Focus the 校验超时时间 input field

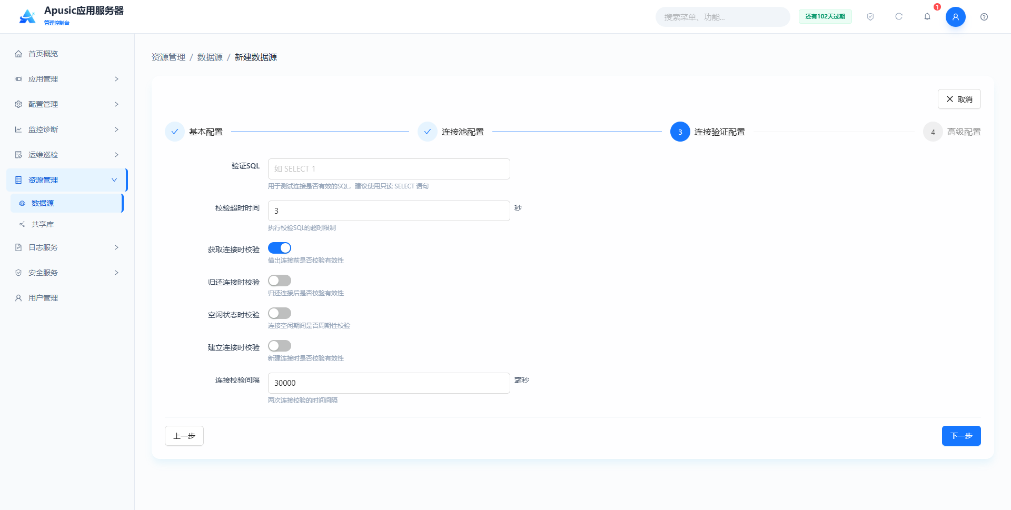[389, 211]
